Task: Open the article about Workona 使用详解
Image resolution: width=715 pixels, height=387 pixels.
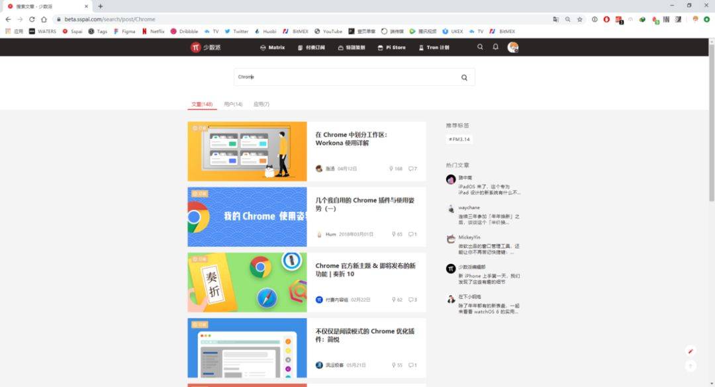Action: (351, 138)
